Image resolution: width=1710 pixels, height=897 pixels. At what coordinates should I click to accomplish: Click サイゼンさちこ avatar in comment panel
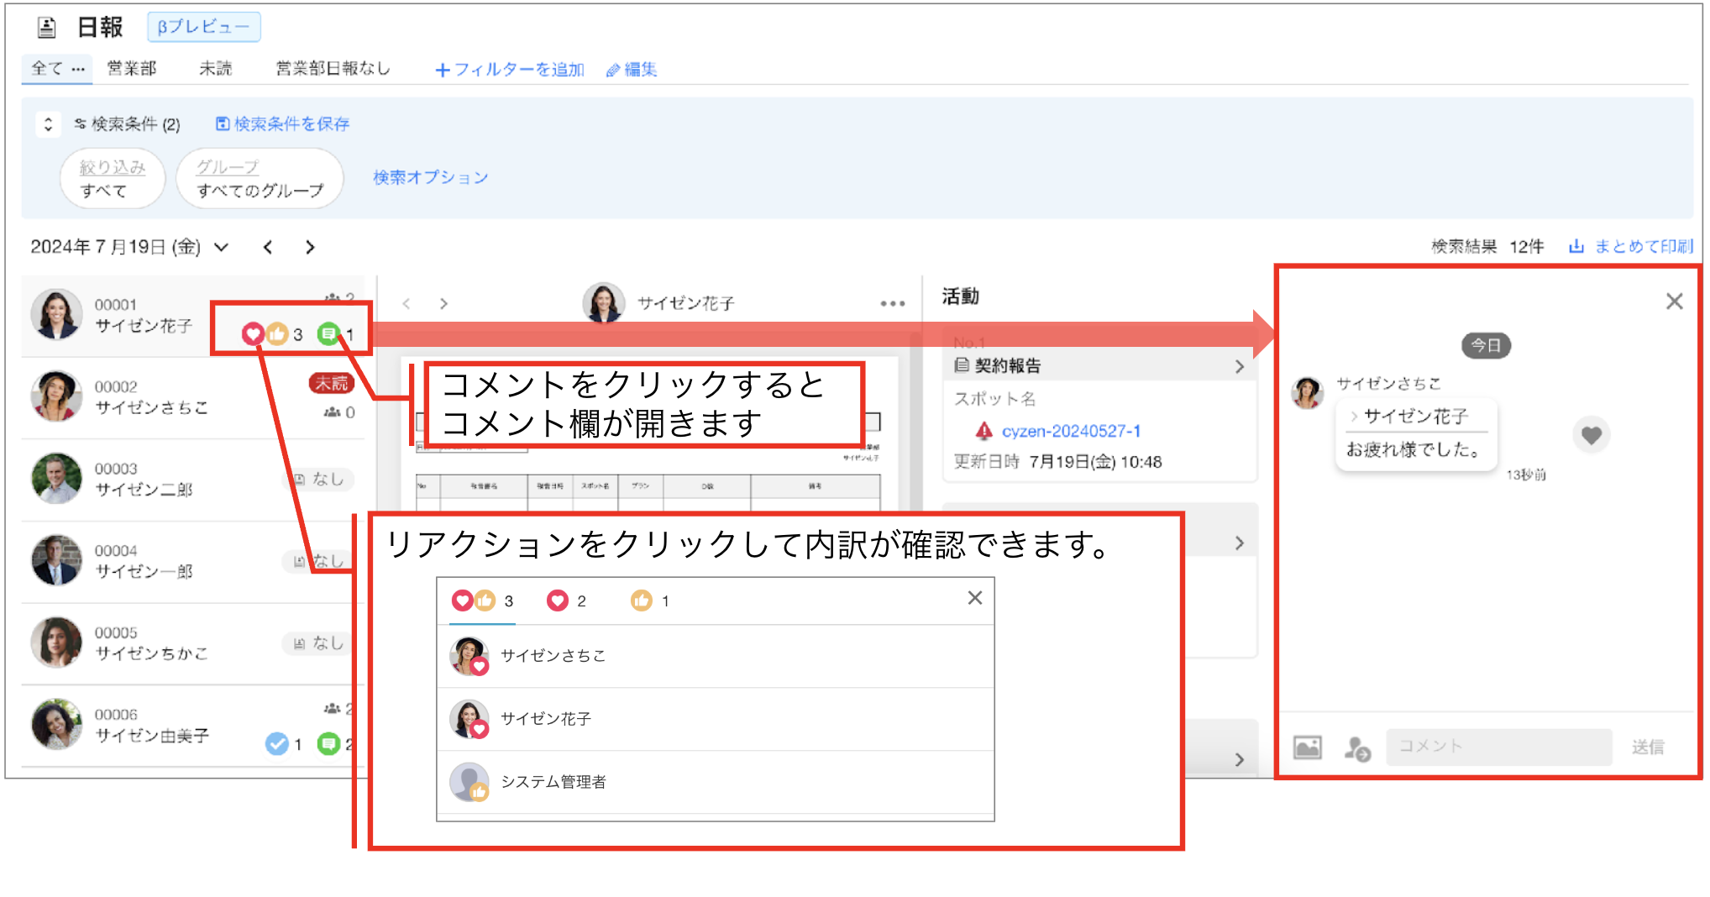pos(1307,392)
